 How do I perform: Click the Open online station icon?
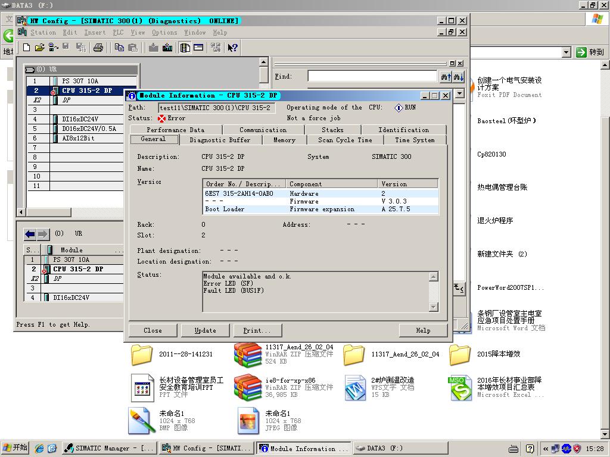click(x=54, y=48)
